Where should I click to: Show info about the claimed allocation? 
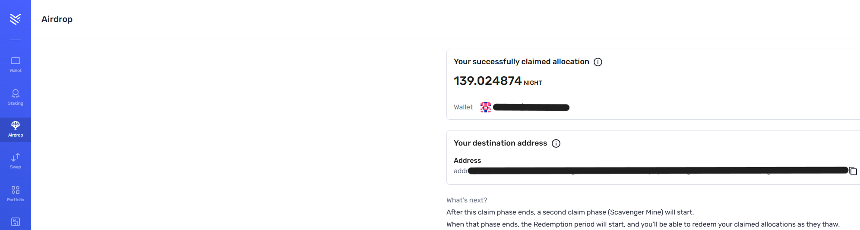(598, 62)
